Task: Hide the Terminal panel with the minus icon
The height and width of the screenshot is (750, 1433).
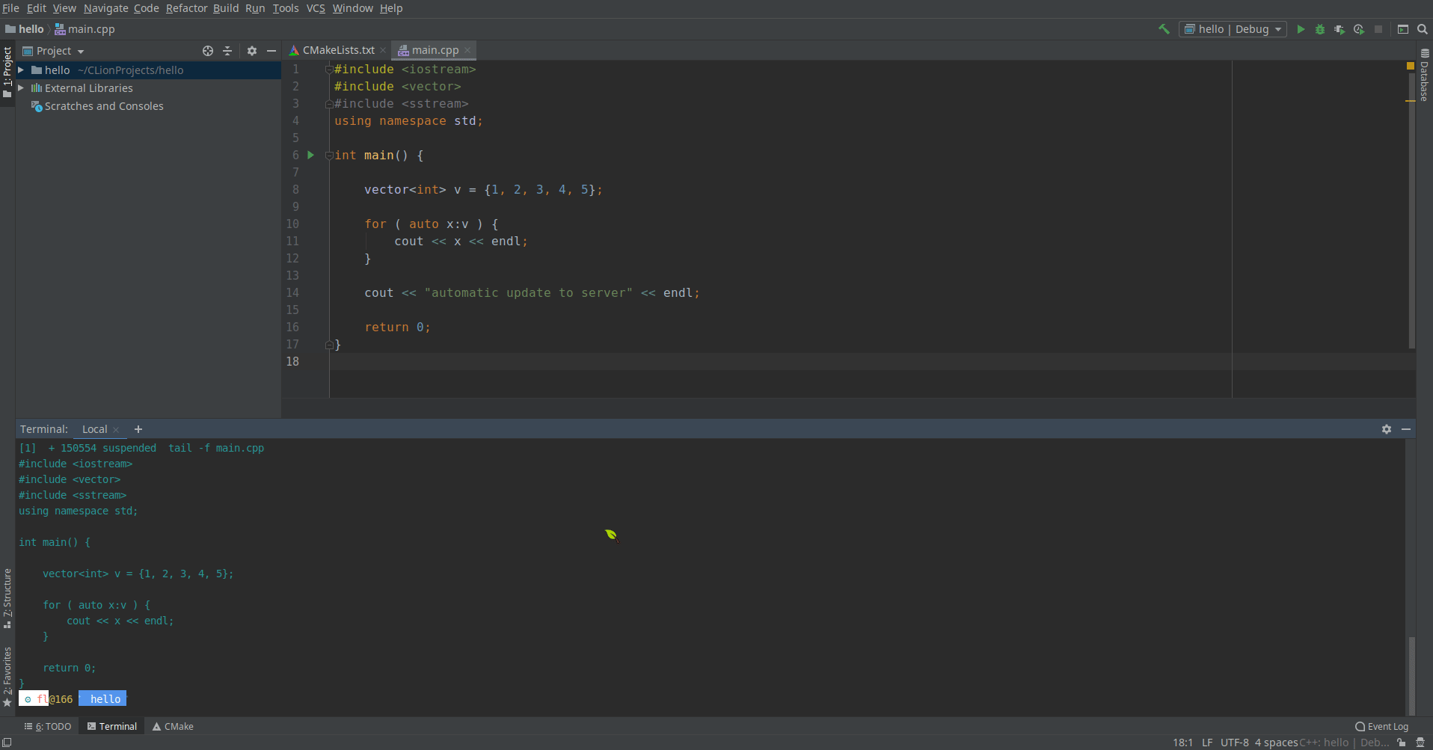Action: (1406, 429)
